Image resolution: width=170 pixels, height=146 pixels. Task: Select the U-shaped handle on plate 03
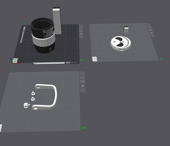click(x=46, y=97)
